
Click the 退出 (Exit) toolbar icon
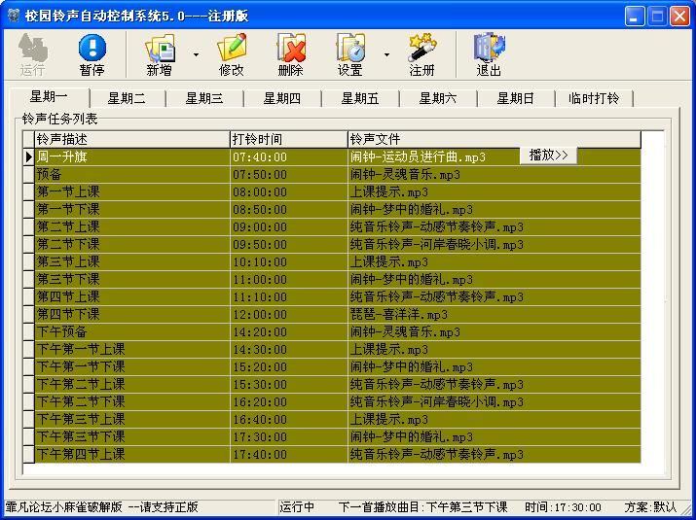[489, 55]
